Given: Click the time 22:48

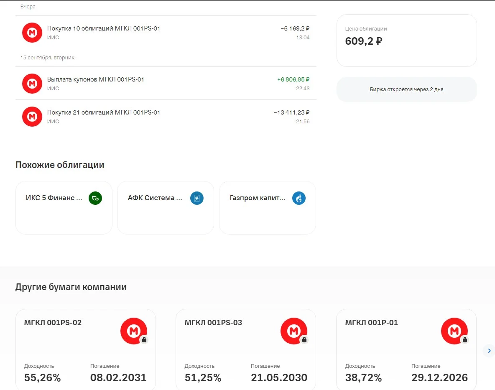Looking at the screenshot, I should (x=303, y=89).
